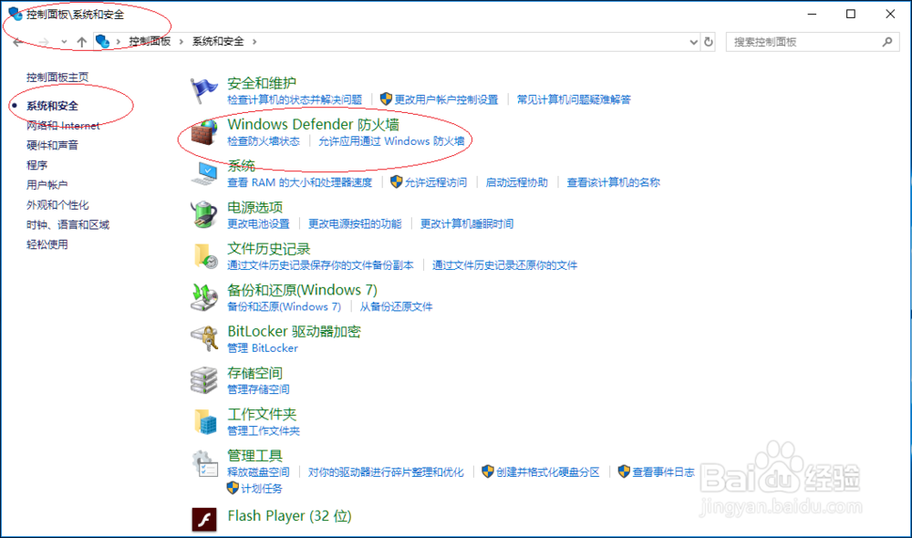Open the Administrative Tools gear icon
912x538 pixels.
pyautogui.click(x=204, y=463)
